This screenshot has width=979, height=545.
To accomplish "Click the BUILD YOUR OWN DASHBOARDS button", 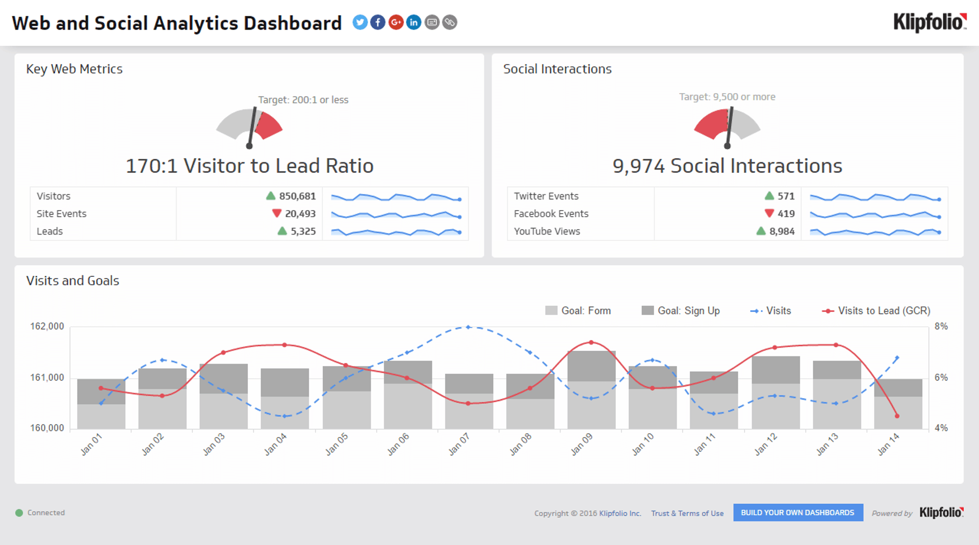I will pos(797,512).
